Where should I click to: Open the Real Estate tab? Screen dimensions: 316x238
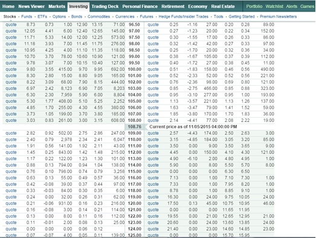[x=223, y=7]
